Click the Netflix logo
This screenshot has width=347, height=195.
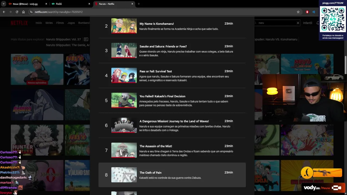click(19, 23)
